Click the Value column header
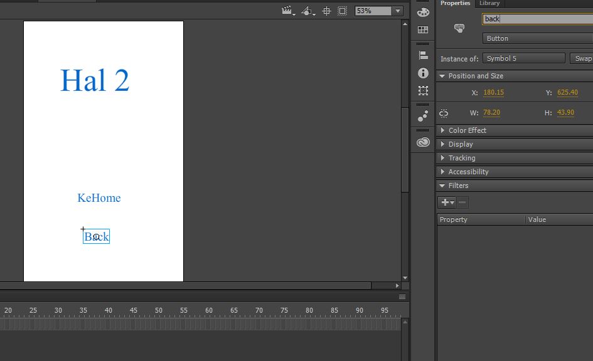 pos(559,219)
